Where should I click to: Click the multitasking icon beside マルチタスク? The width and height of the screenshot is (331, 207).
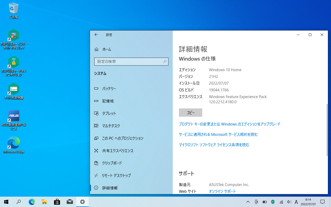(96, 126)
